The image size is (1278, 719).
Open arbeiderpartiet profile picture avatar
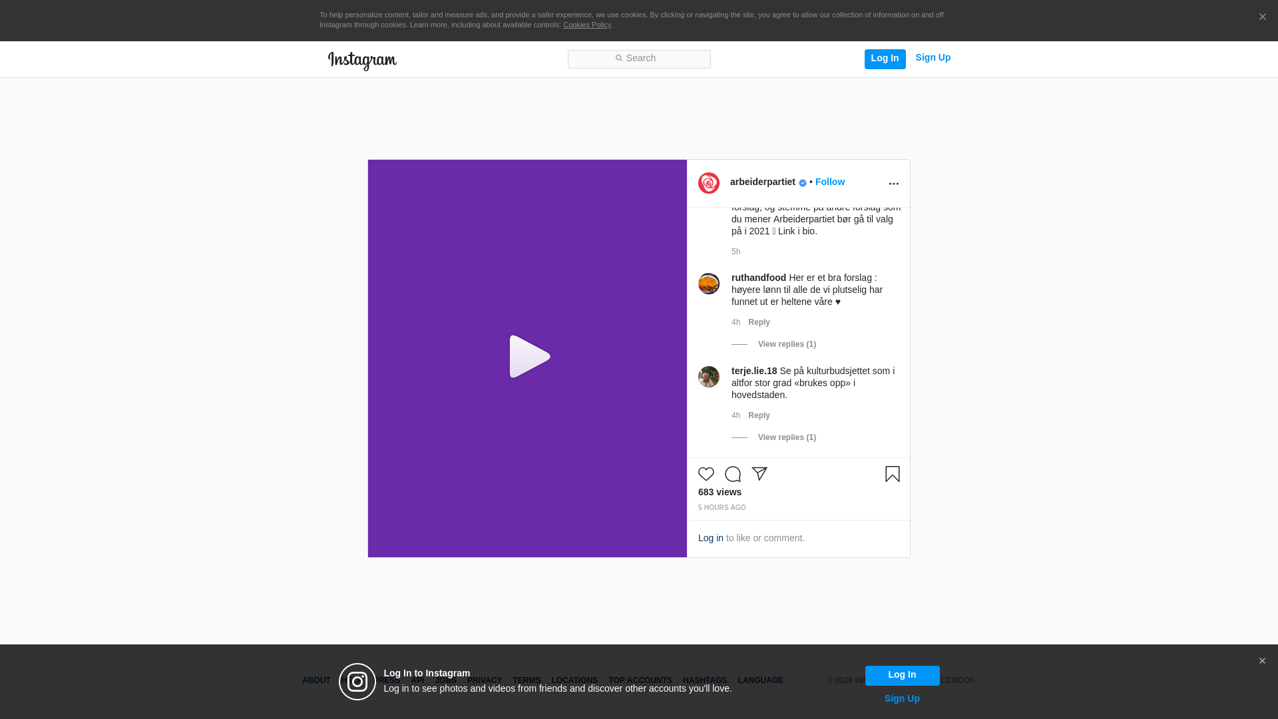[x=709, y=183]
